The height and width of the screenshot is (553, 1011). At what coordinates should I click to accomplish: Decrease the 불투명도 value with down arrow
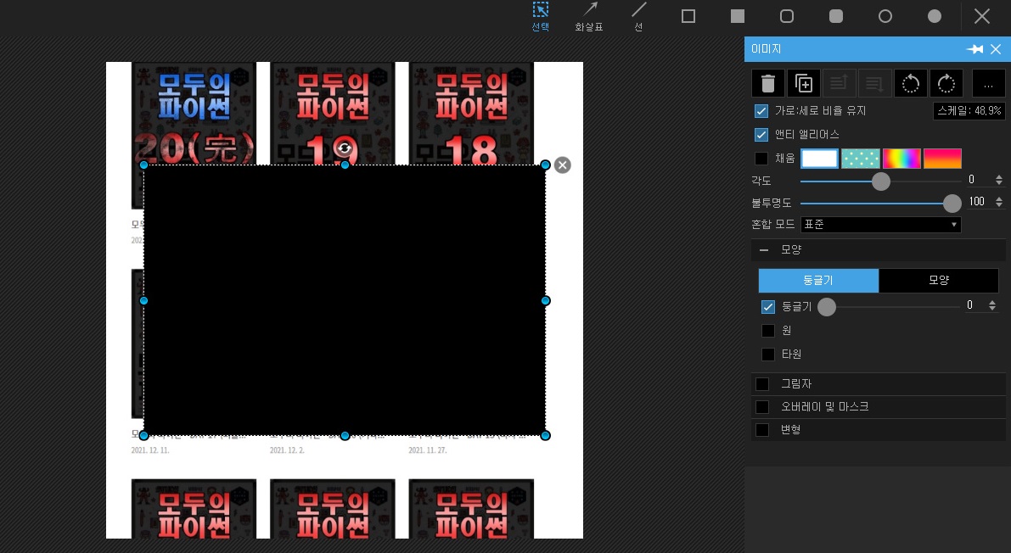pos(999,205)
